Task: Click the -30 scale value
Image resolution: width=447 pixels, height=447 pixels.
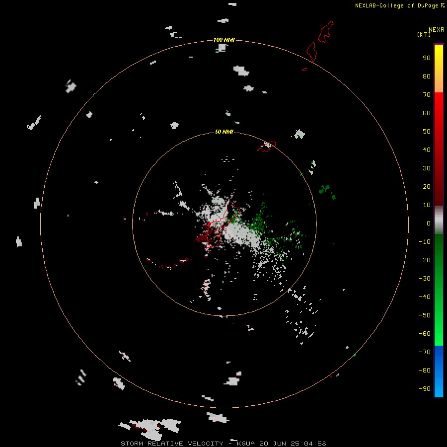Action: click(x=425, y=279)
